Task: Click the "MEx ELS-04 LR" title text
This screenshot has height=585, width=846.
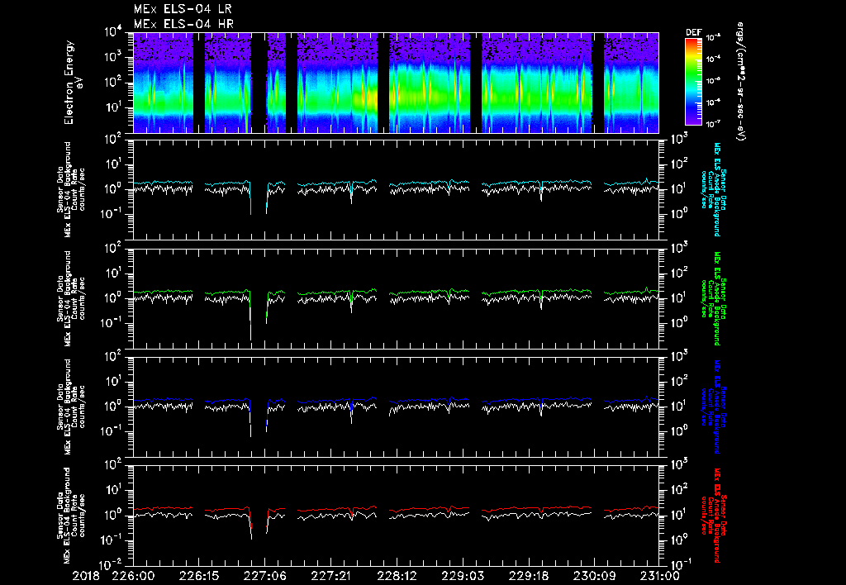Action: point(183,9)
